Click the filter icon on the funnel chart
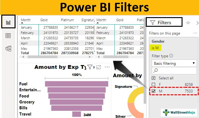 click(90, 67)
